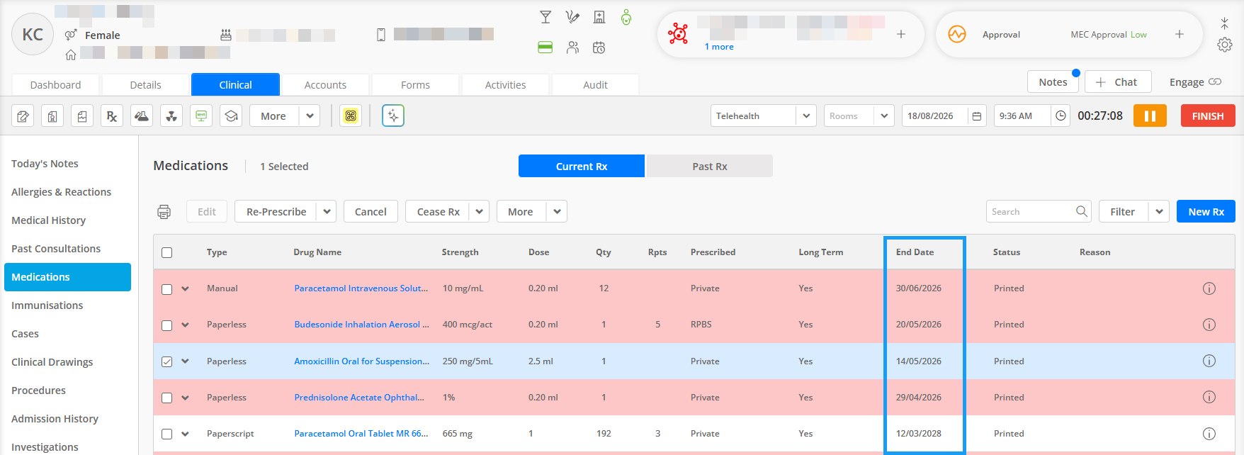This screenshot has width=1244, height=455.
Task: Open the Re-Prescribe dropdown arrow
Action: [x=327, y=211]
